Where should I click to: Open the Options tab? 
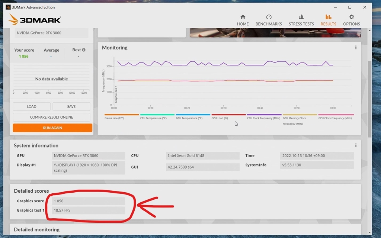click(x=351, y=20)
